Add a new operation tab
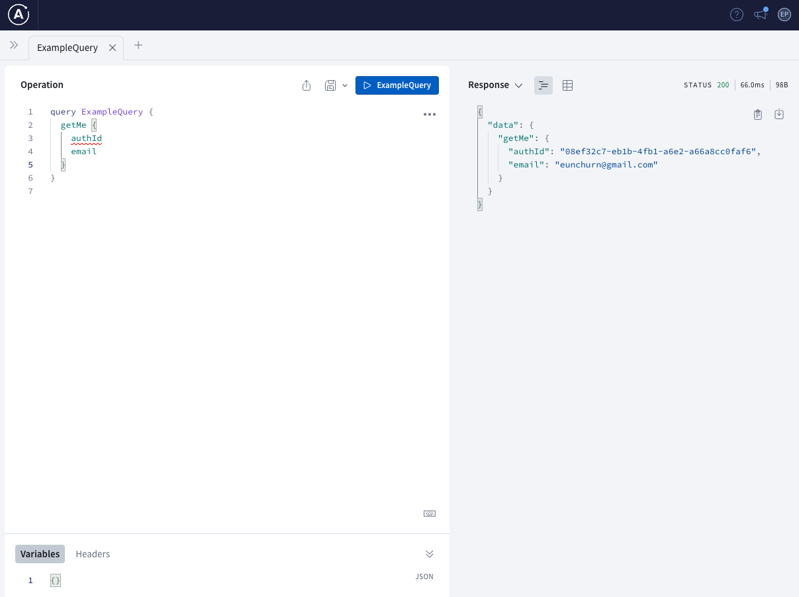This screenshot has width=799, height=597. (x=138, y=45)
